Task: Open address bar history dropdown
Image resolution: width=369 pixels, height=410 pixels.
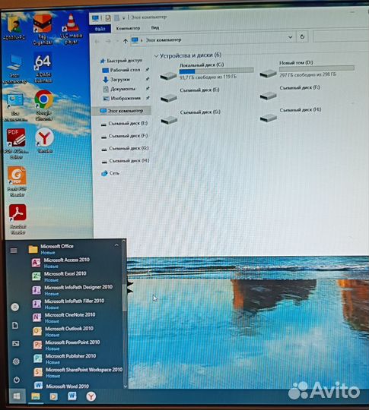Action: (x=290, y=37)
